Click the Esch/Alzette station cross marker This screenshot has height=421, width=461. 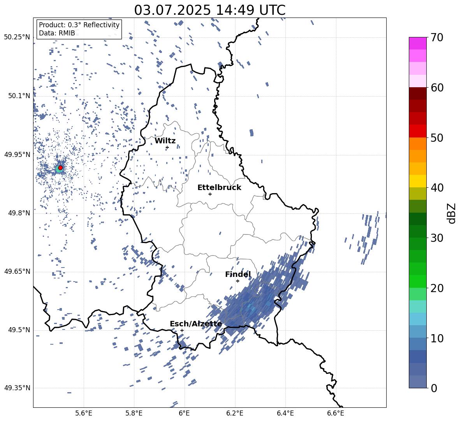[x=182, y=330]
